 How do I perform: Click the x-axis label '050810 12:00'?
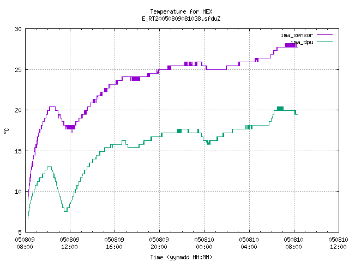tap(338, 243)
